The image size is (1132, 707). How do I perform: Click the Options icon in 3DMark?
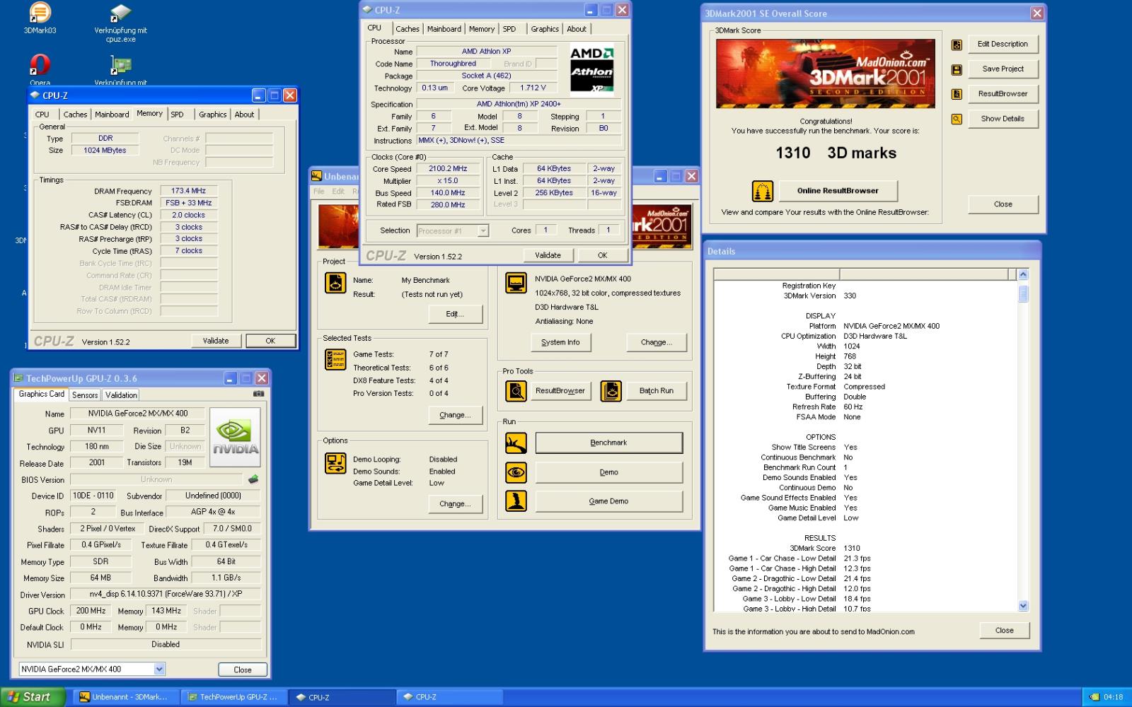click(x=335, y=463)
